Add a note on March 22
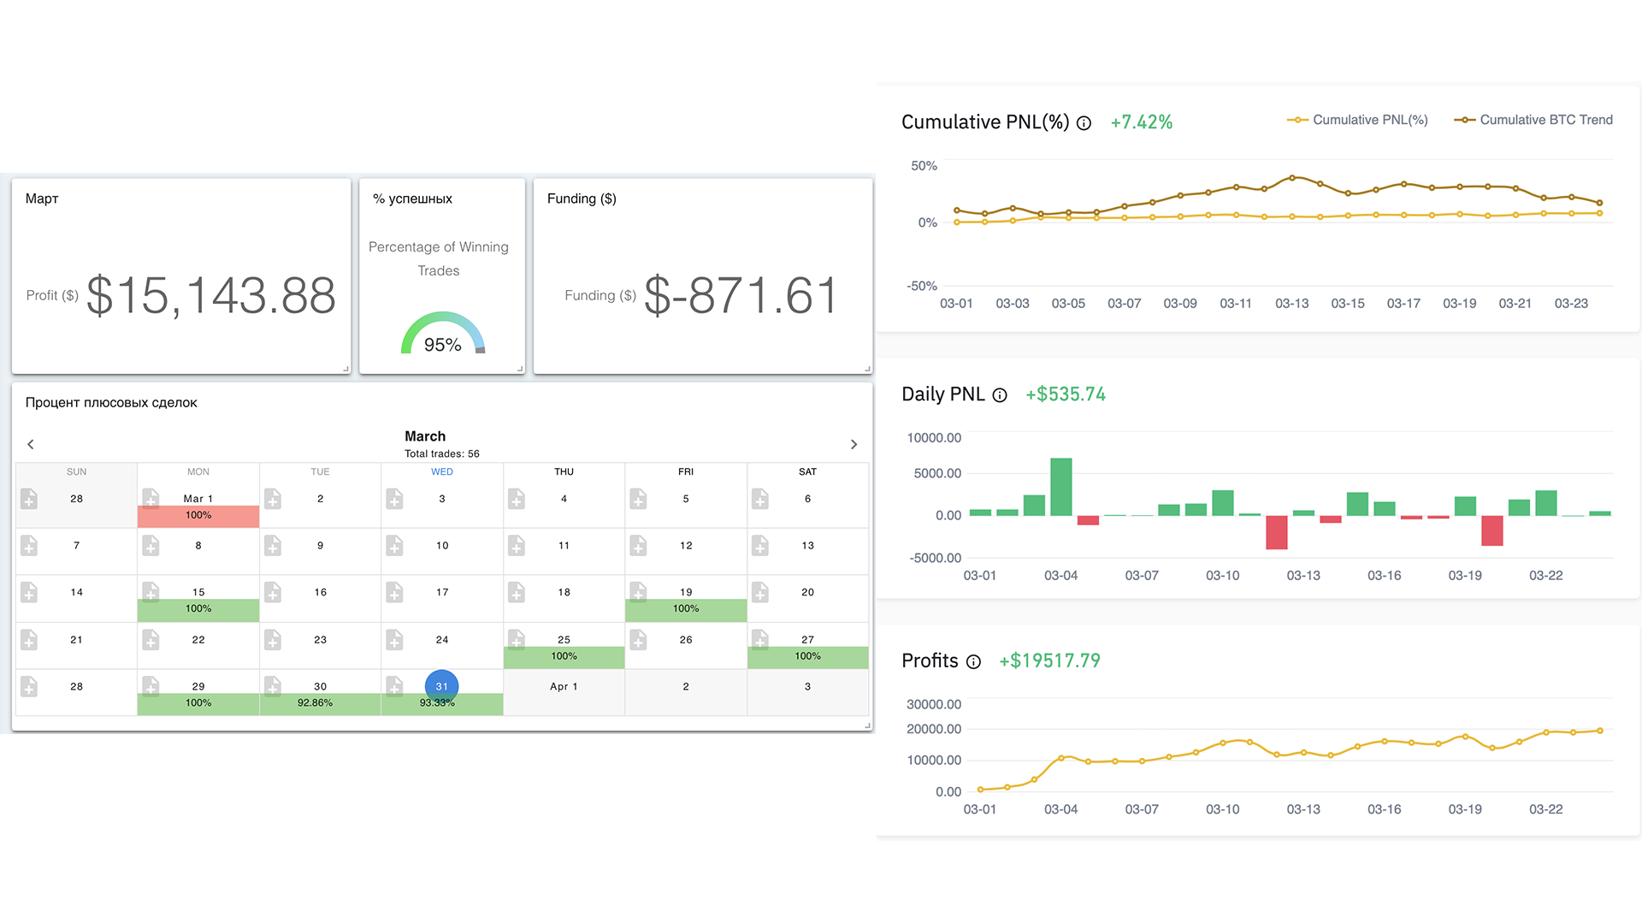Image resolution: width=1642 pixels, height=924 pixels. 151,639
